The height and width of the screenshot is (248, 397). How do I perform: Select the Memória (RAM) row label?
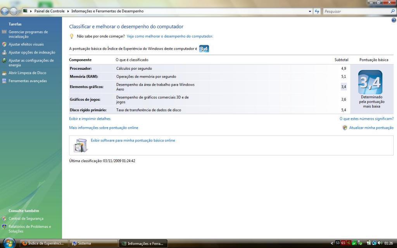84,77
